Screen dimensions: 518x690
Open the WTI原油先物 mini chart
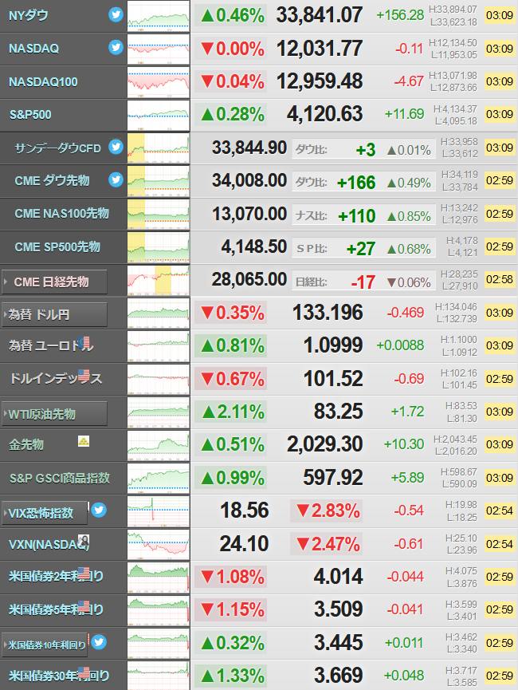click(x=159, y=412)
